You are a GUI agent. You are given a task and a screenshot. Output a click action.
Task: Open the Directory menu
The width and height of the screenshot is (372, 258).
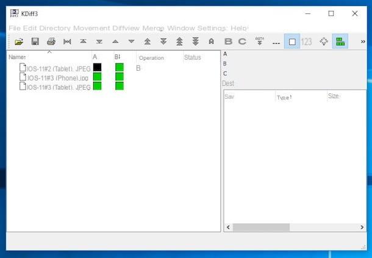pos(55,28)
